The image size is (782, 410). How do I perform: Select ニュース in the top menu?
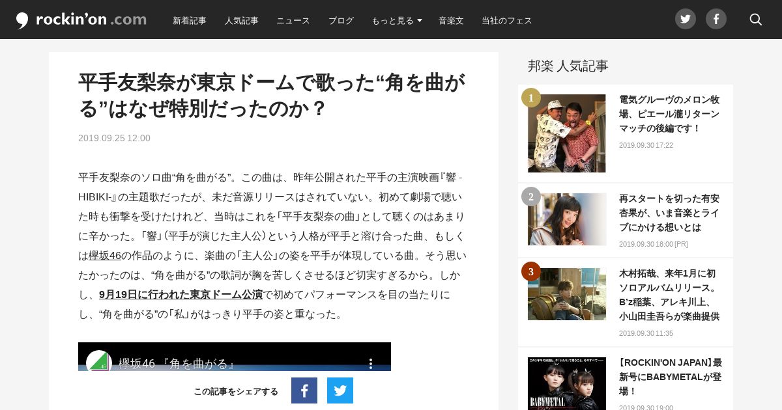point(293,20)
